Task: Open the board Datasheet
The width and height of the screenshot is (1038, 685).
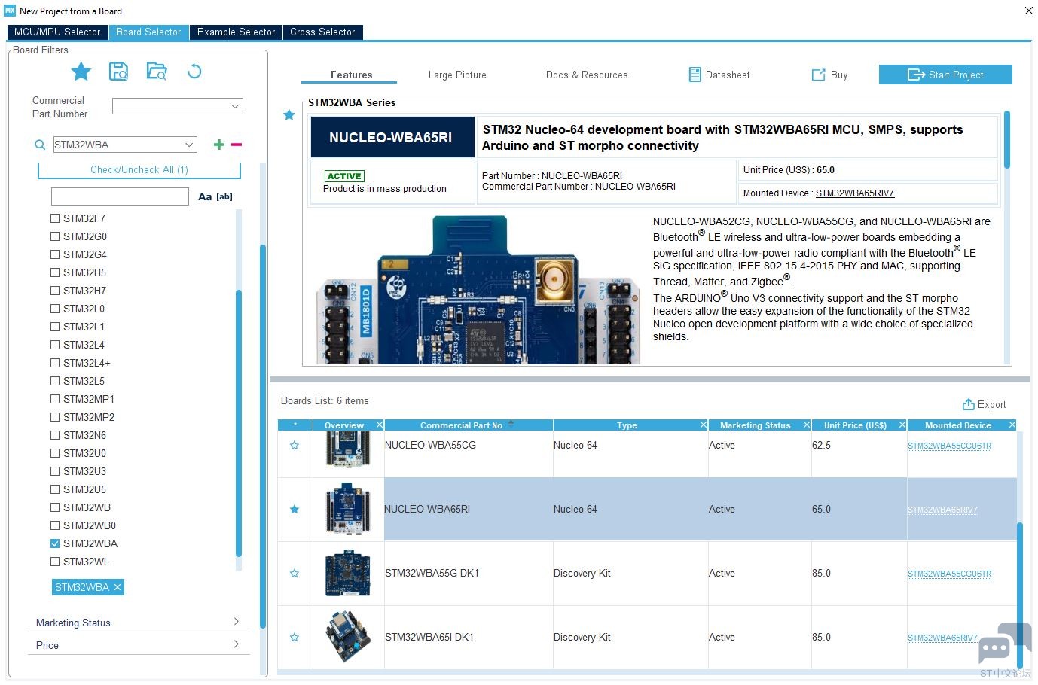Action: pyautogui.click(x=719, y=75)
